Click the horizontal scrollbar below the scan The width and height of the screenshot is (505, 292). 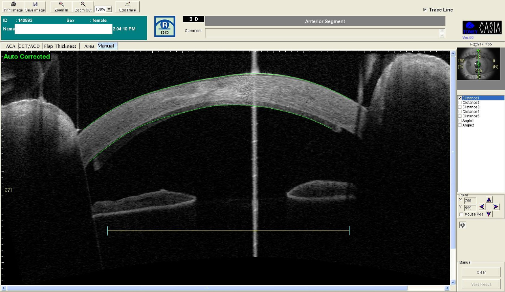(225, 288)
